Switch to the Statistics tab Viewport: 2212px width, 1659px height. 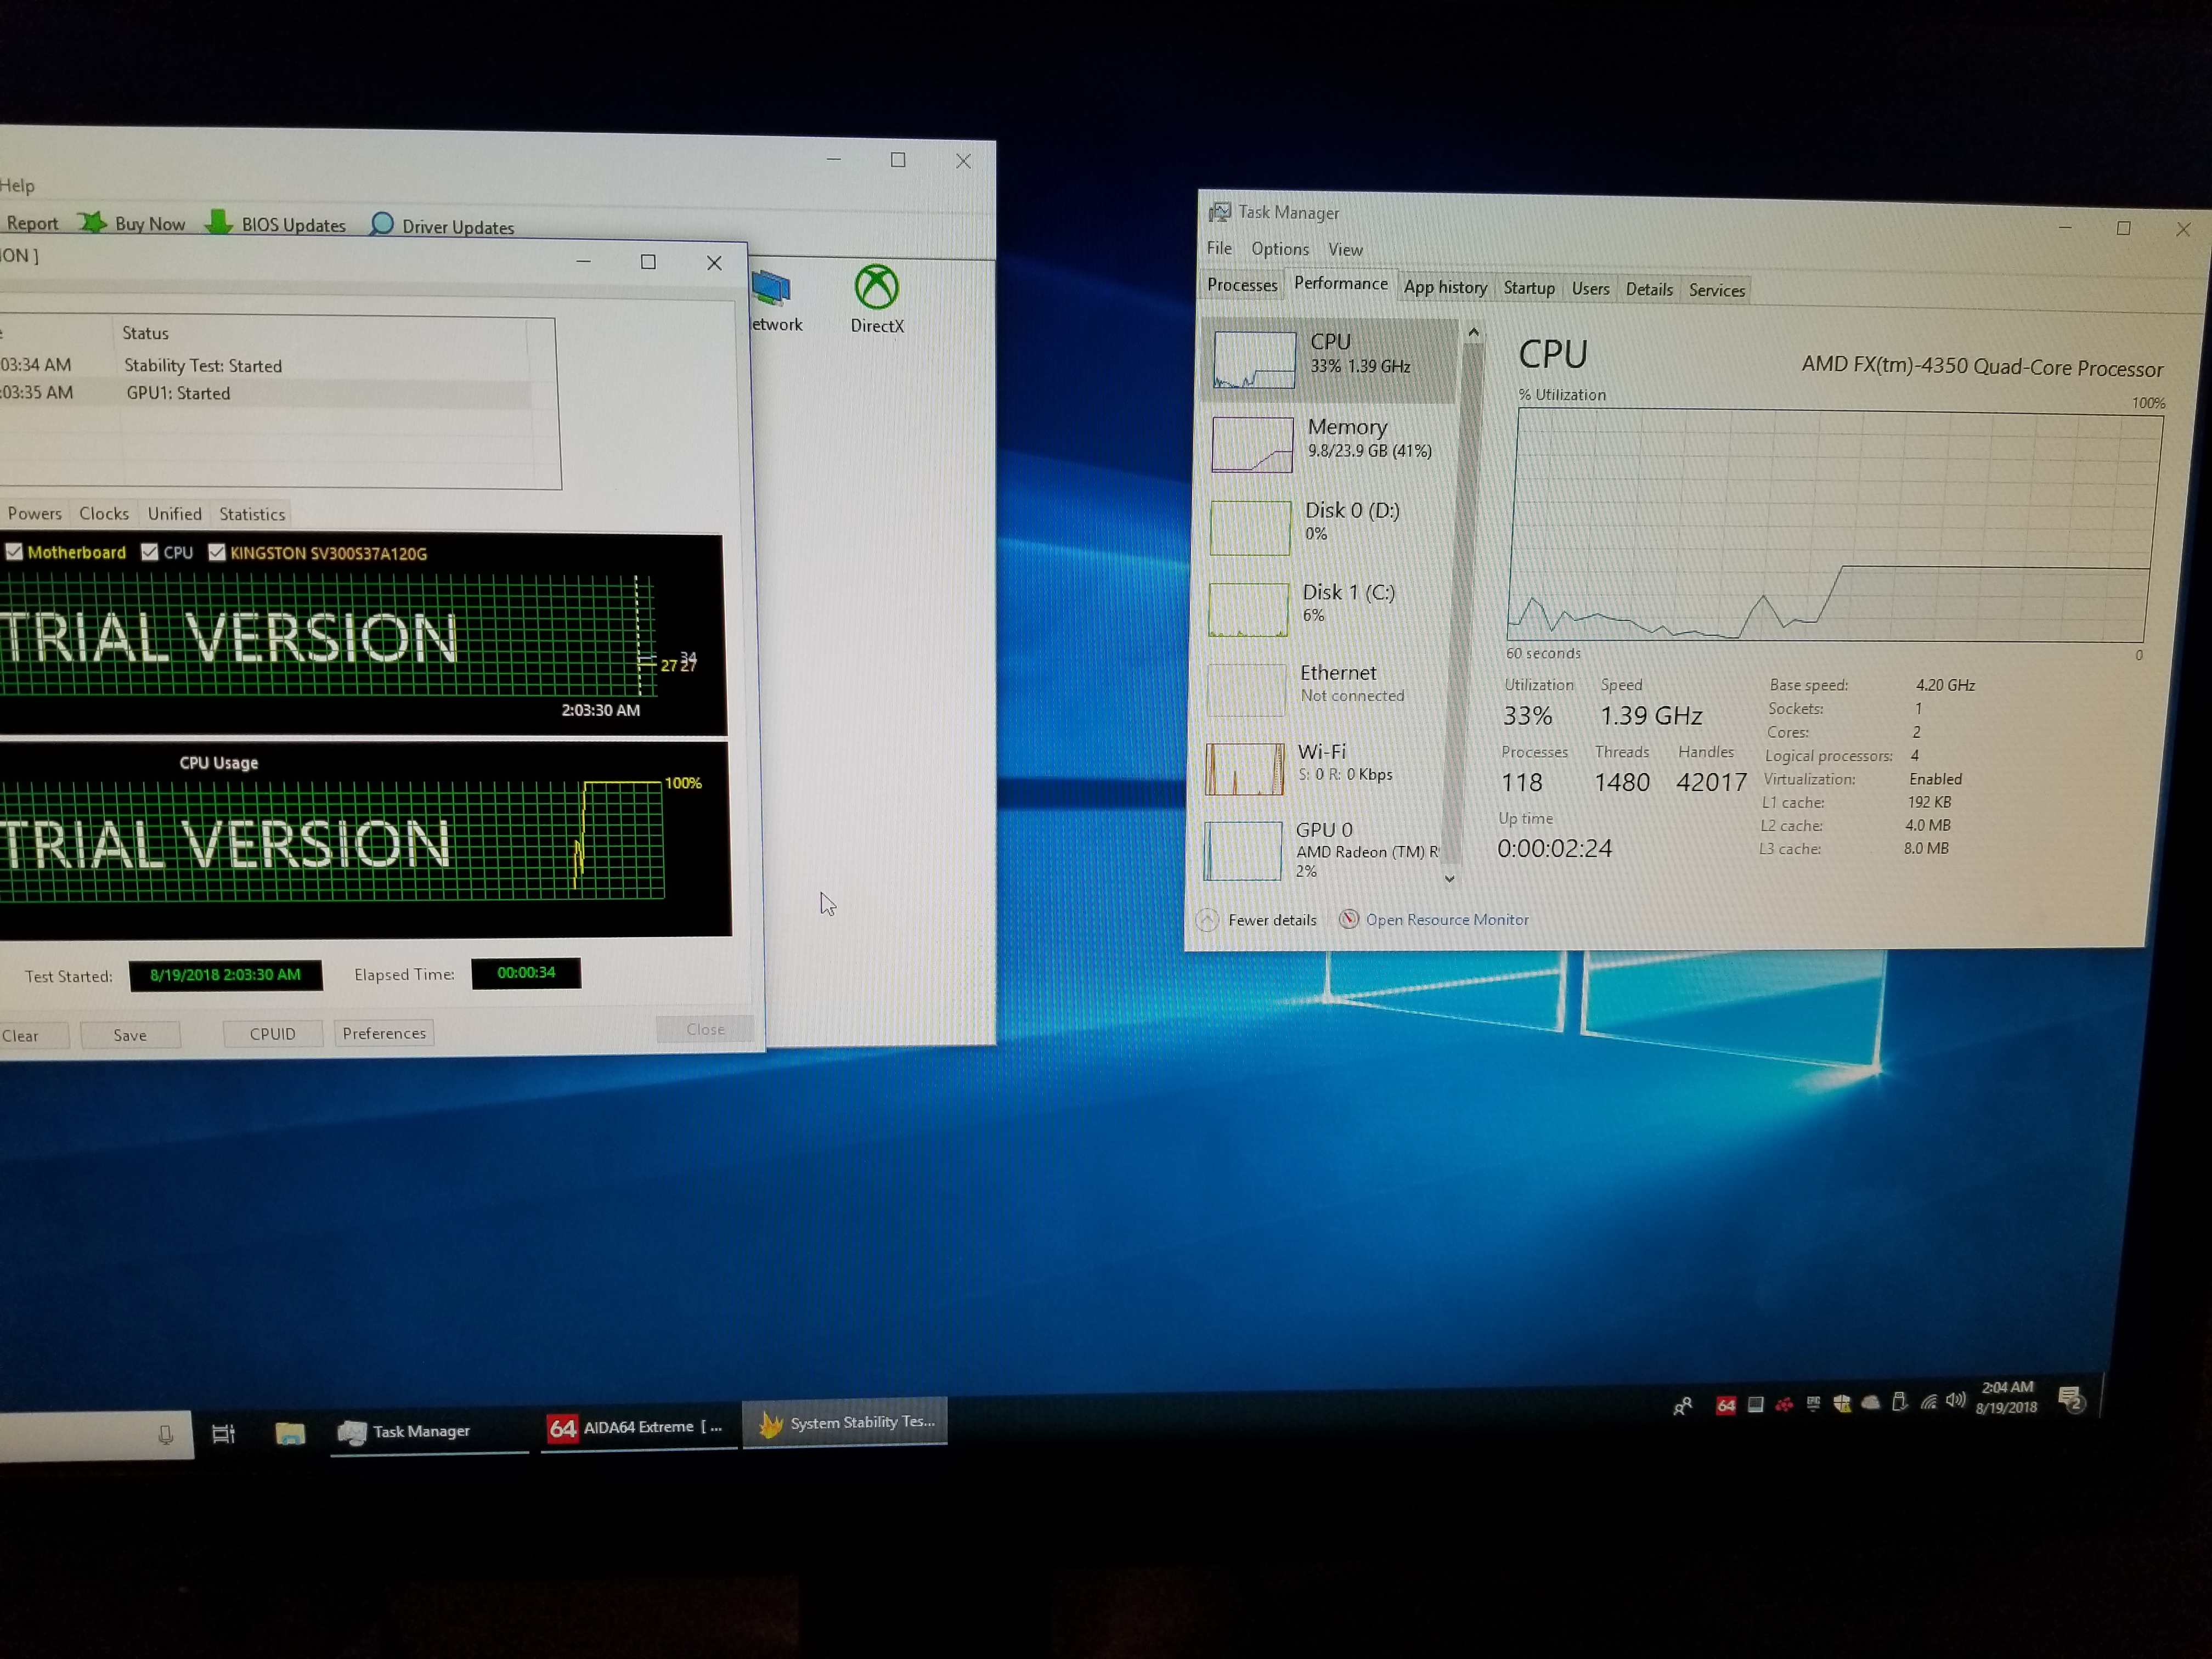[252, 514]
